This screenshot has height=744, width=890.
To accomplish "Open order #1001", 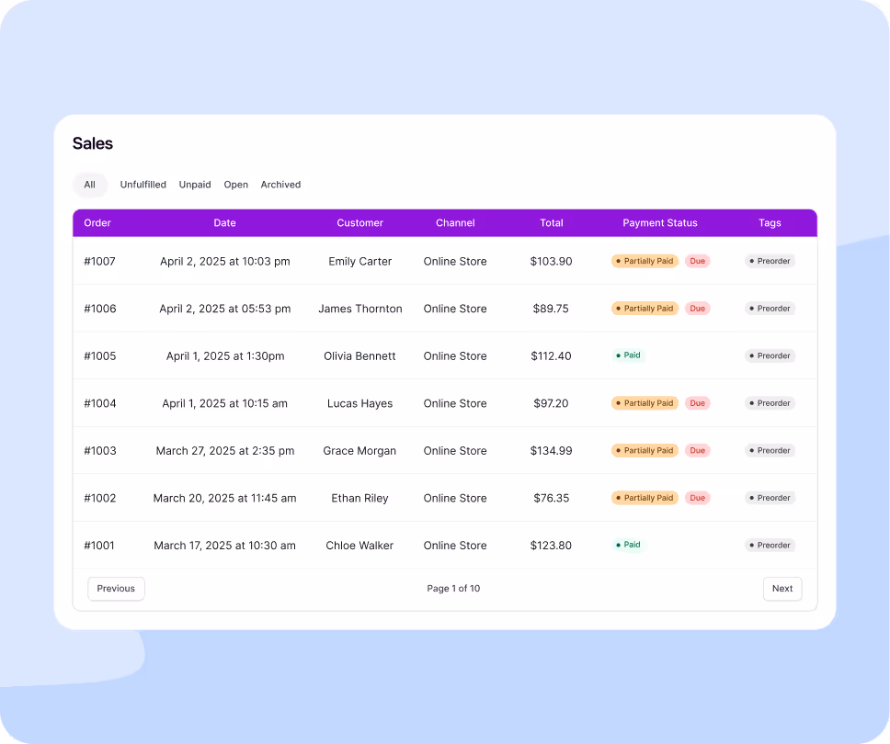I will 98,546.
